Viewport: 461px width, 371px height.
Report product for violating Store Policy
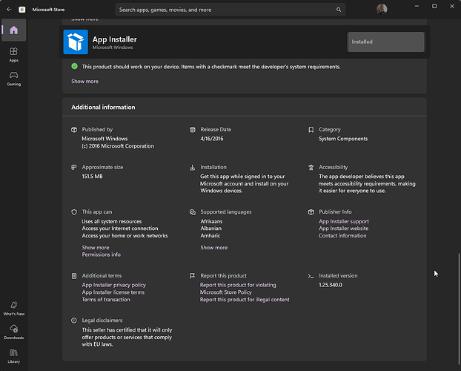pyautogui.click(x=238, y=289)
